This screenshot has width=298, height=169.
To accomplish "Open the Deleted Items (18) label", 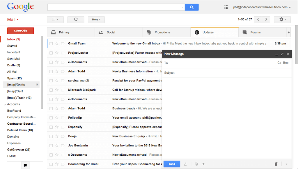I will click(x=20, y=130).
